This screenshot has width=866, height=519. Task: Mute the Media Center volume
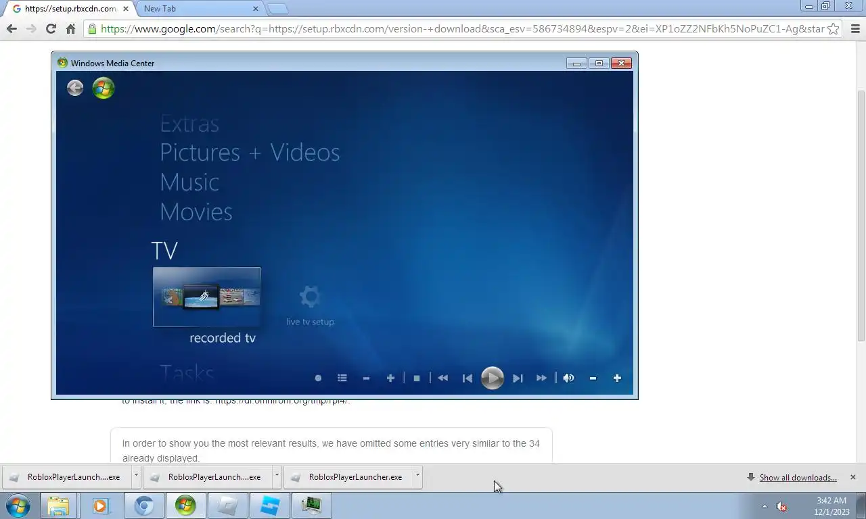[568, 378]
